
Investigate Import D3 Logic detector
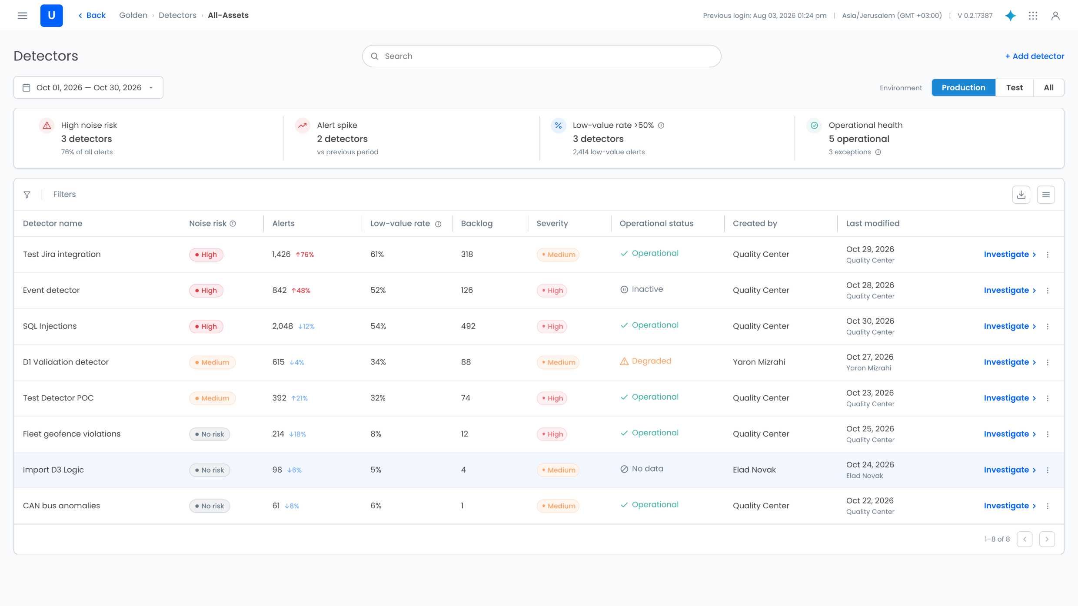click(1010, 470)
